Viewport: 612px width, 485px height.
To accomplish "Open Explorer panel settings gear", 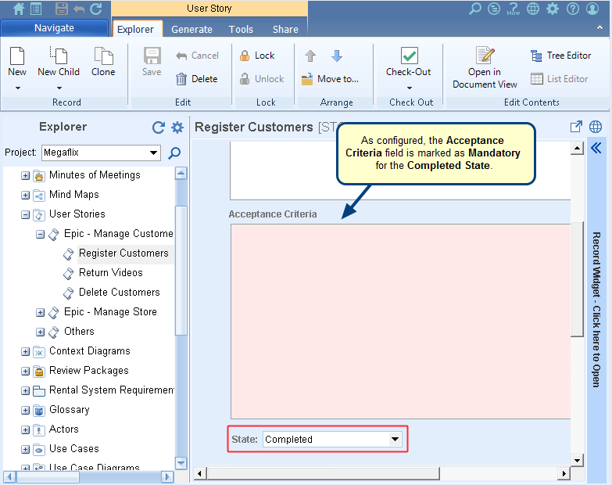I will tap(177, 128).
